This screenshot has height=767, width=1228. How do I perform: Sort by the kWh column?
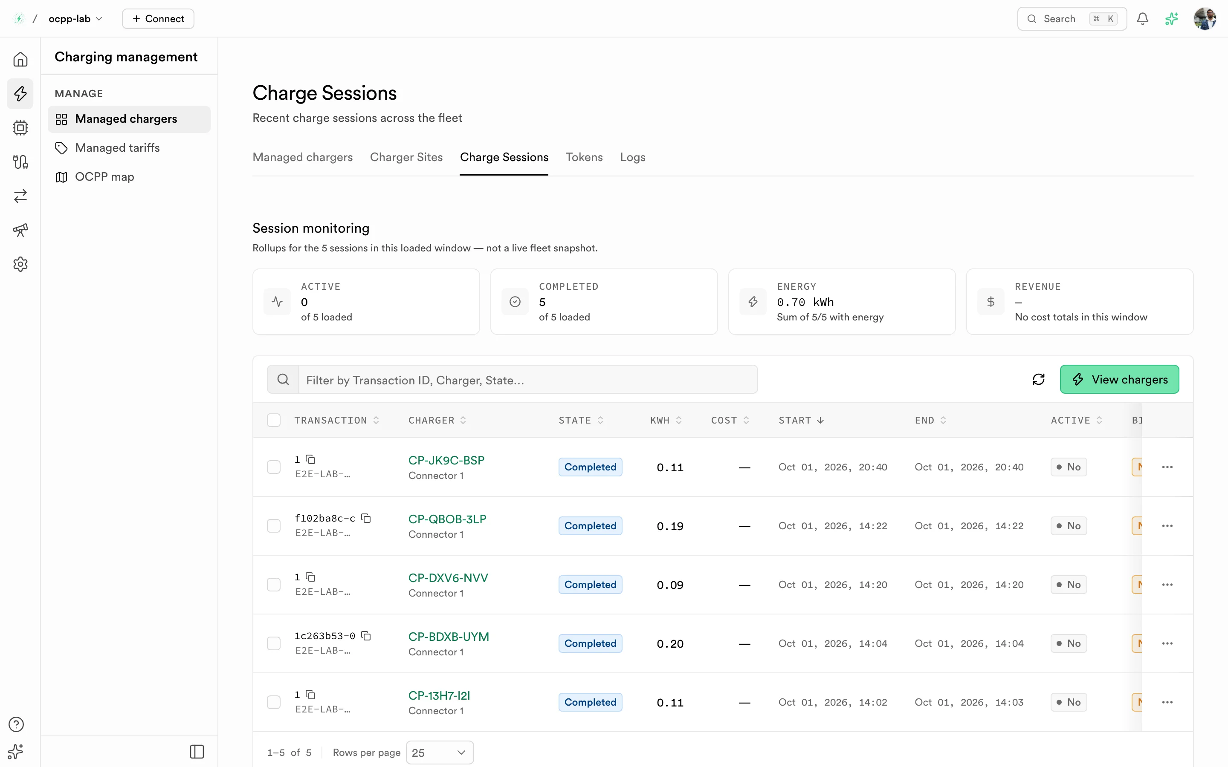pos(666,420)
